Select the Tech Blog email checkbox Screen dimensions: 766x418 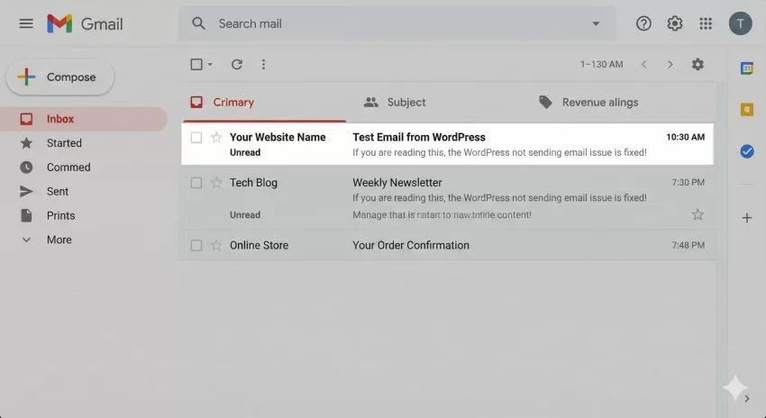point(196,183)
